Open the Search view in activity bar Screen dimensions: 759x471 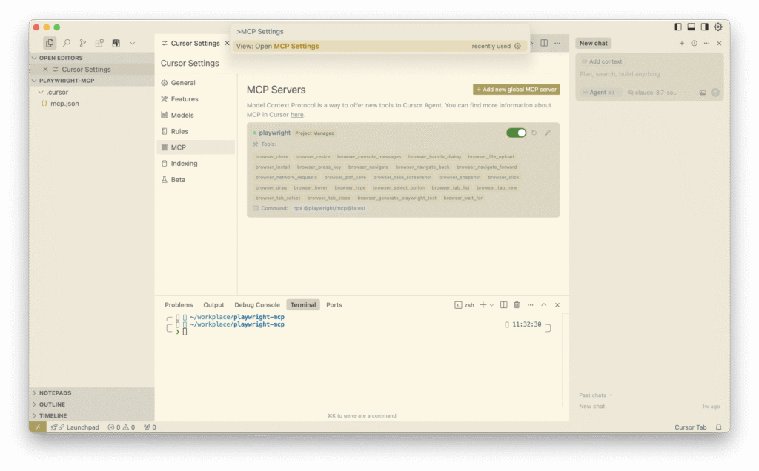67,44
